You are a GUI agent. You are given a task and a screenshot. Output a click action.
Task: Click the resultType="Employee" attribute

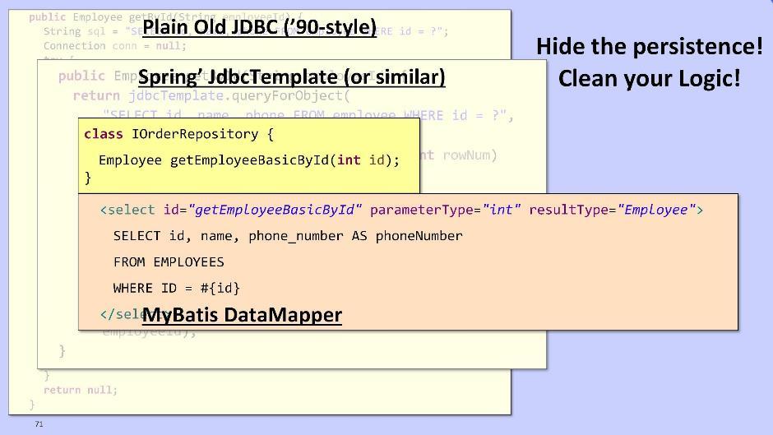613,211
